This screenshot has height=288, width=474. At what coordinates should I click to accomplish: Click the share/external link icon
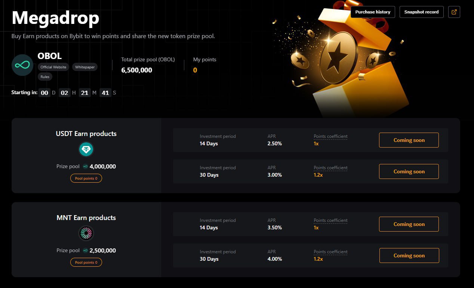point(454,12)
